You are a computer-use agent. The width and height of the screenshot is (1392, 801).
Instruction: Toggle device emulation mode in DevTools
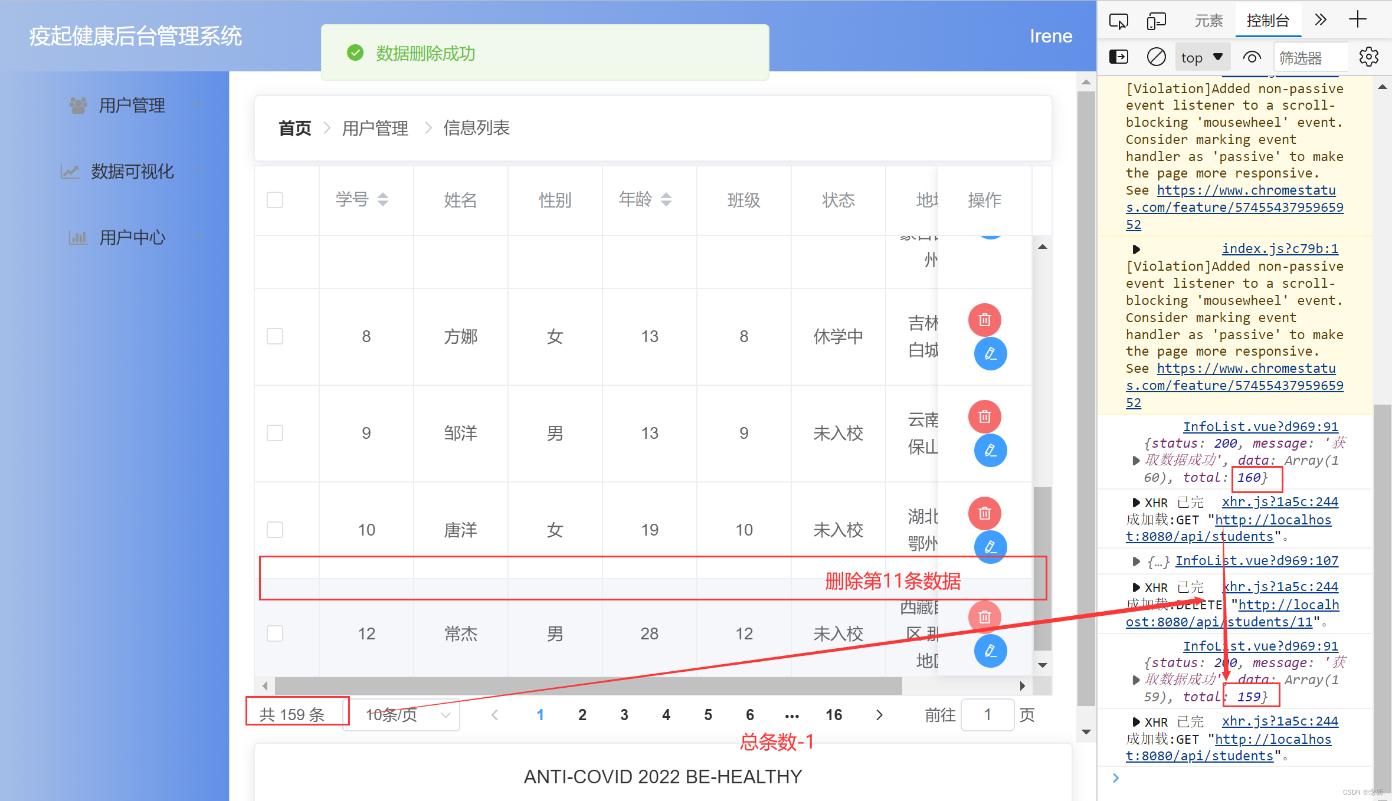click(x=1157, y=19)
